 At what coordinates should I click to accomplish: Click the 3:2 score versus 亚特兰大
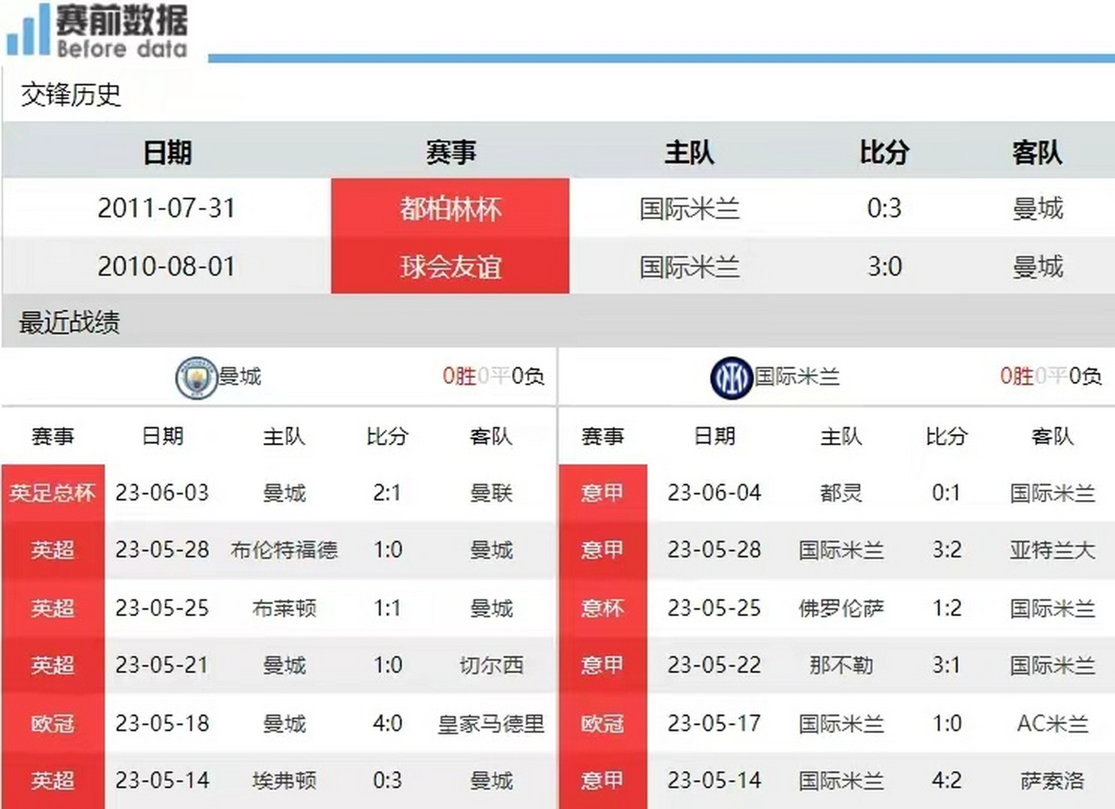click(946, 550)
